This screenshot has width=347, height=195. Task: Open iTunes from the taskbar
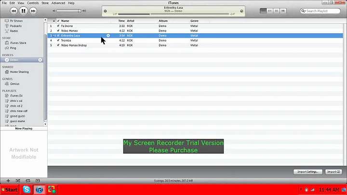[x=40, y=190]
